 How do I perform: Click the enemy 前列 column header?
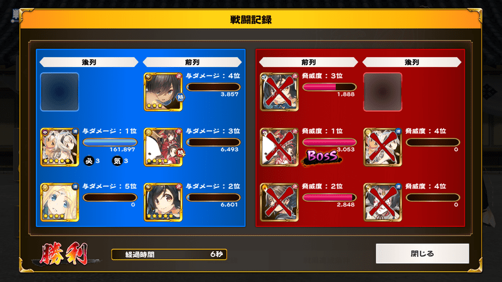[308, 62]
